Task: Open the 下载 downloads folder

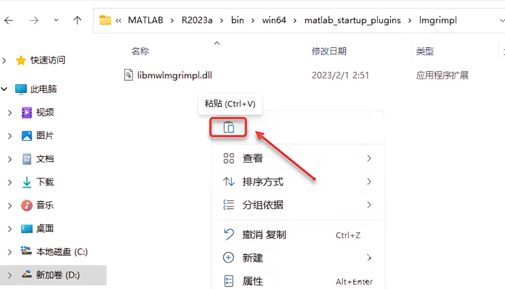Action: 45,182
